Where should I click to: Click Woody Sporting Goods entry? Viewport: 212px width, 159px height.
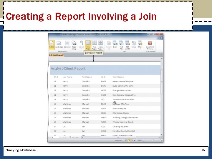(x=123, y=122)
